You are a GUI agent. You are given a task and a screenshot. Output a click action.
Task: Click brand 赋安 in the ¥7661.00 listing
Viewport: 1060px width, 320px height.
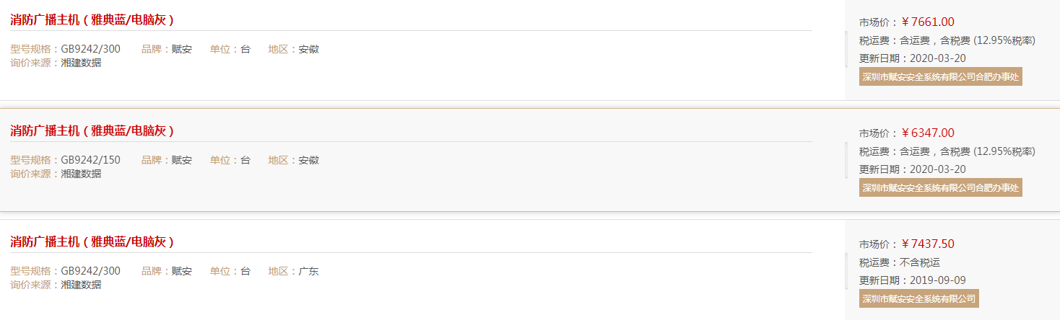click(182, 49)
